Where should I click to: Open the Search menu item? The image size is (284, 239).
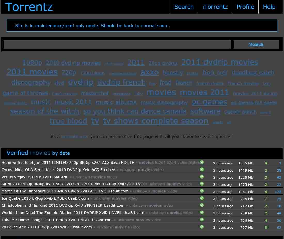pyautogui.click(x=184, y=7)
